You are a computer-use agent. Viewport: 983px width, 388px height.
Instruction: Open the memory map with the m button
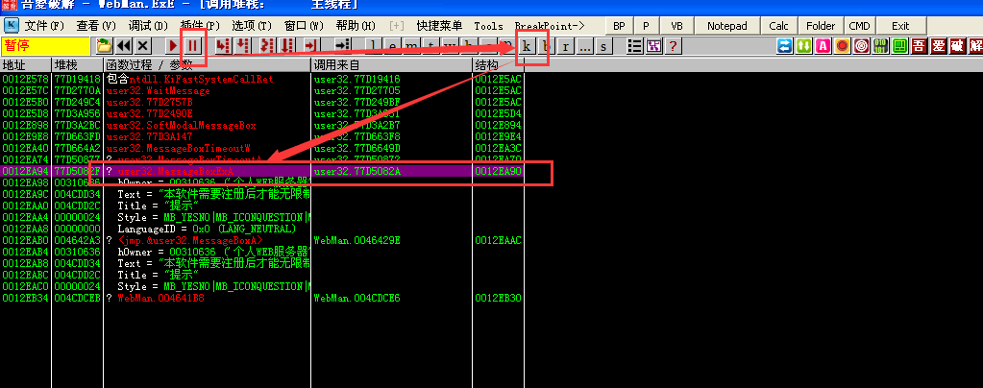(411, 46)
